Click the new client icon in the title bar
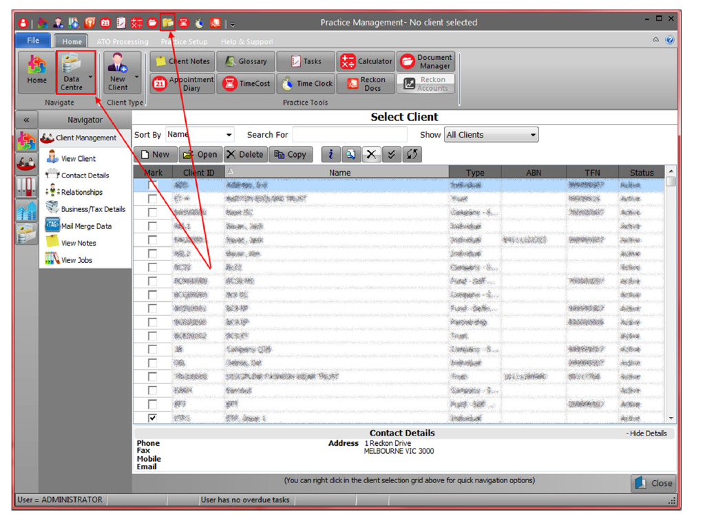The width and height of the screenshot is (705, 514). coord(59,23)
